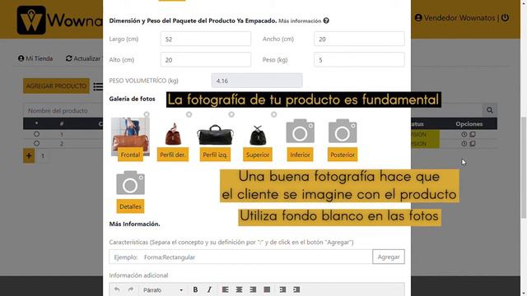Click the Posterior camera placeholder
527x296 pixels.
[343, 131]
